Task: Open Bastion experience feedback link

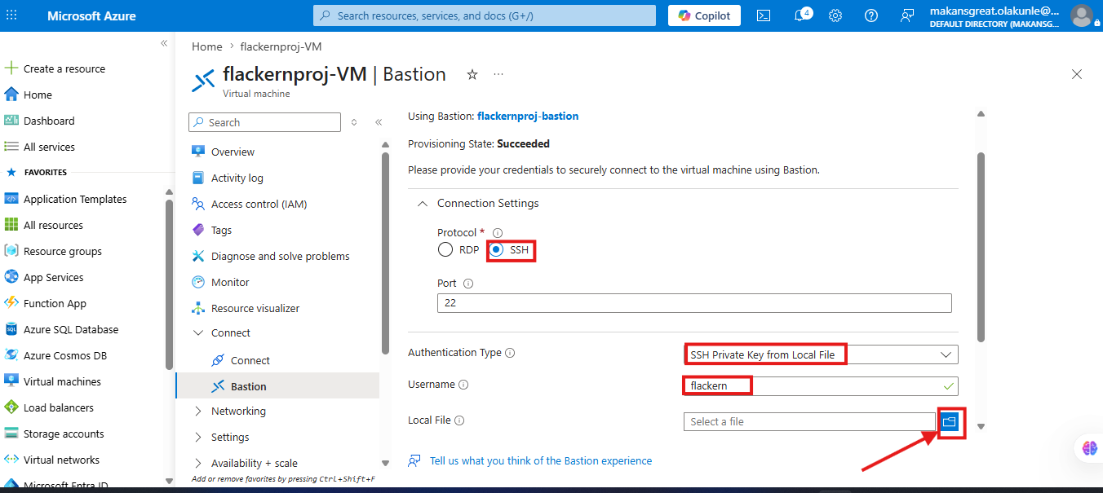Action: coord(541,460)
